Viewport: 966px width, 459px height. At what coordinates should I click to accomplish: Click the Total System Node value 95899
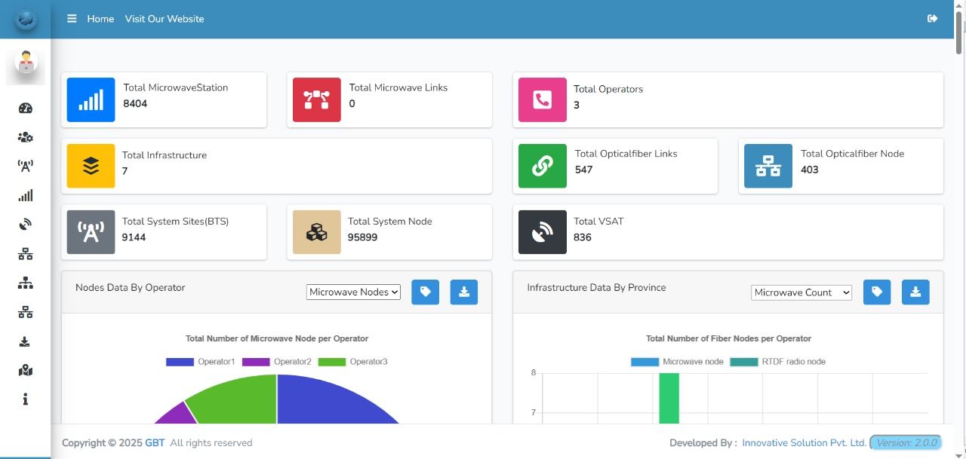(x=362, y=237)
